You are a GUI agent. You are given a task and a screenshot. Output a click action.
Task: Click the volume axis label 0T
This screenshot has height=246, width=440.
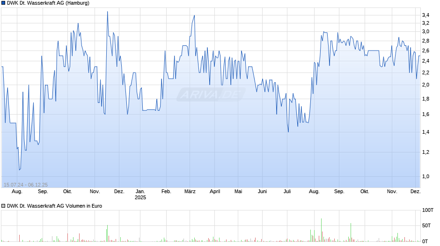pyautogui.click(x=425, y=241)
